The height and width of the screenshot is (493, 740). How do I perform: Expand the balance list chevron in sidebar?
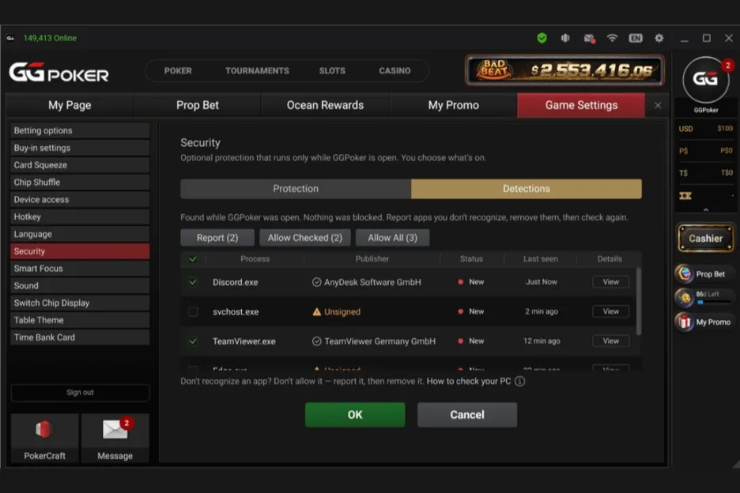(x=706, y=210)
